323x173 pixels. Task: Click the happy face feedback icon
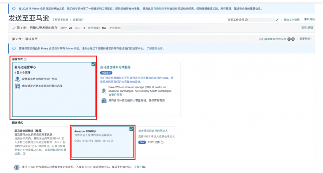(289, 39)
